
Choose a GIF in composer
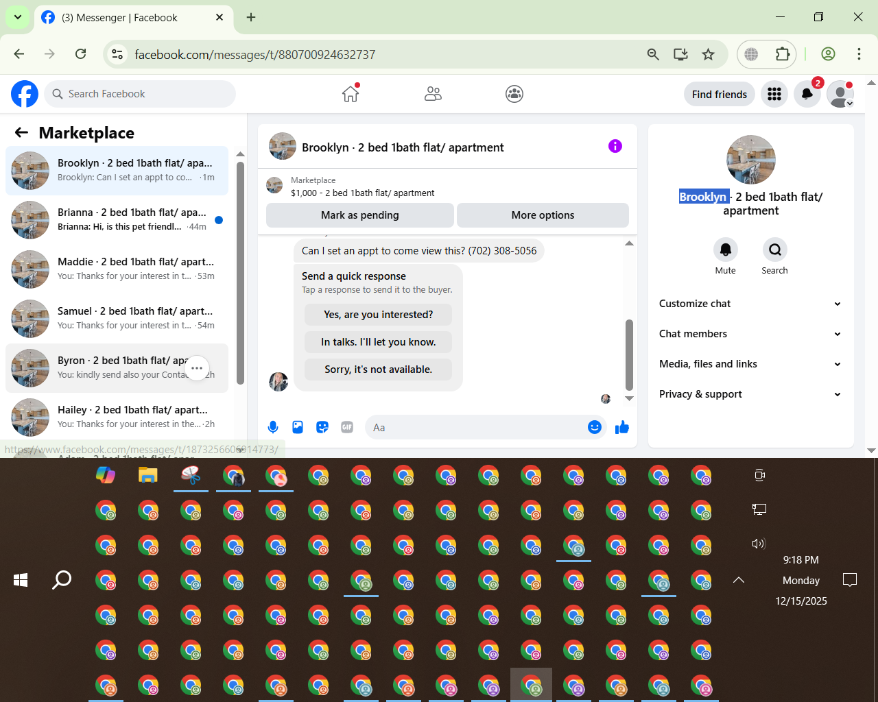coord(347,427)
